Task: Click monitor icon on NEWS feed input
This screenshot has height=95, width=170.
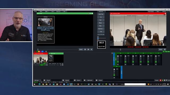Action: point(61,65)
